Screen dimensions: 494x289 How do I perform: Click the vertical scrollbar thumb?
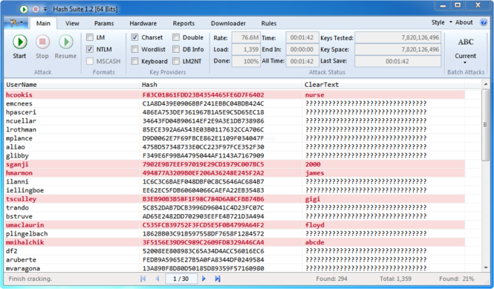(485, 125)
